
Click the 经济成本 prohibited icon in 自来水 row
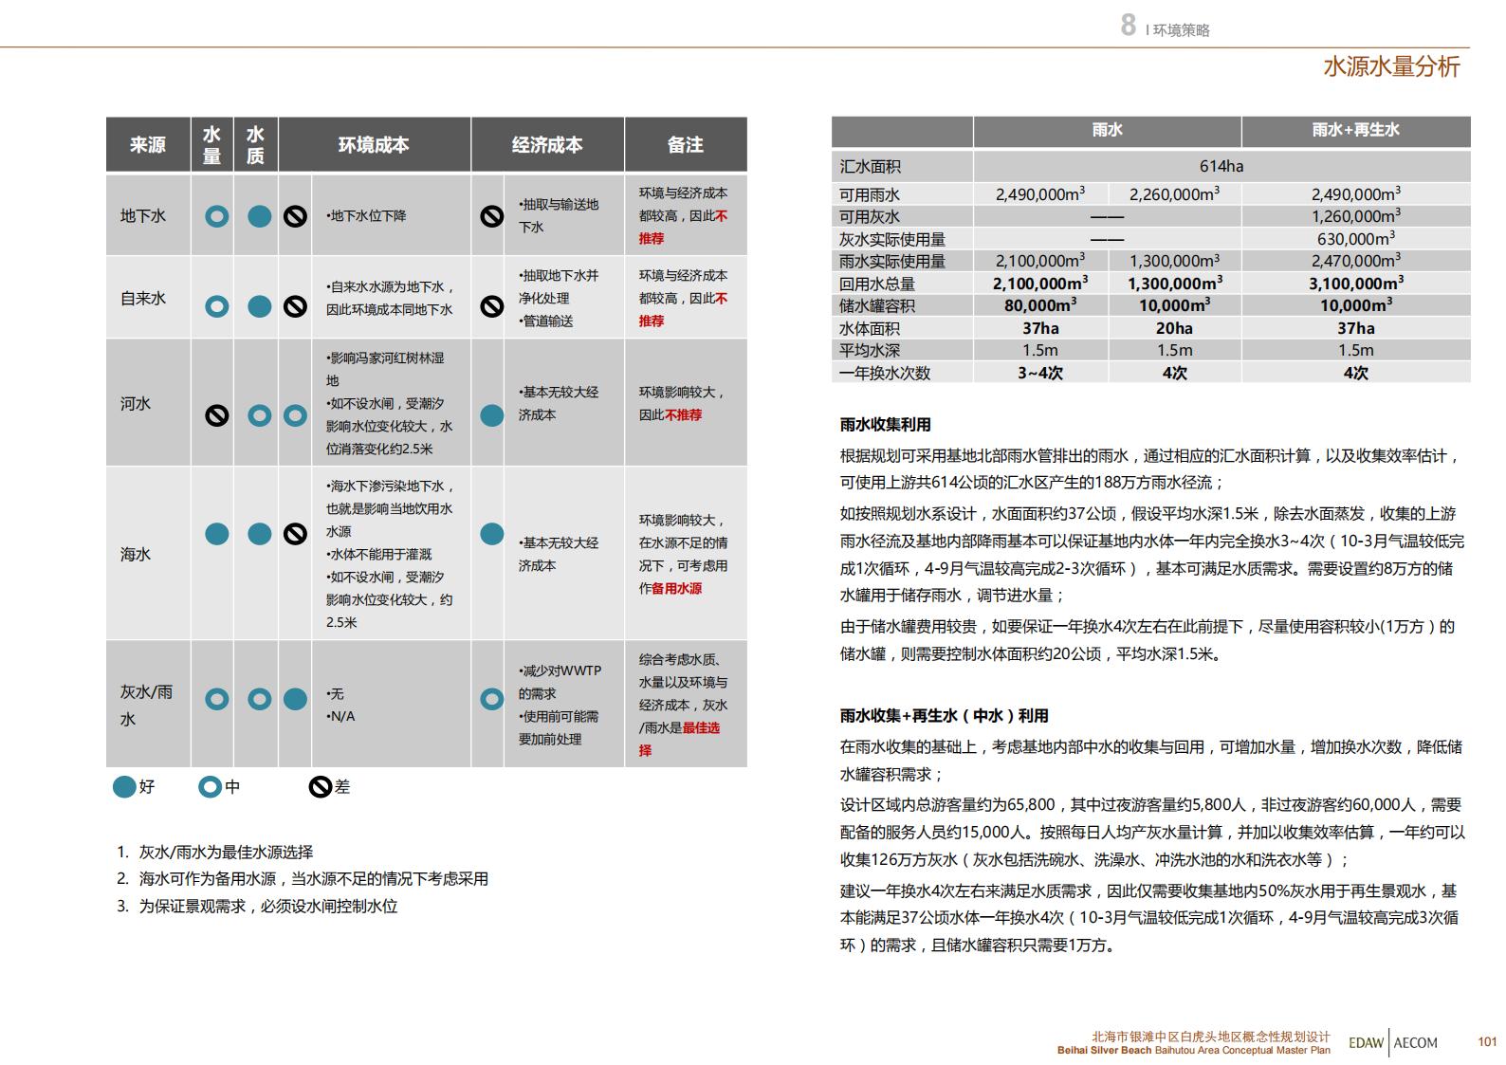coord(491,306)
